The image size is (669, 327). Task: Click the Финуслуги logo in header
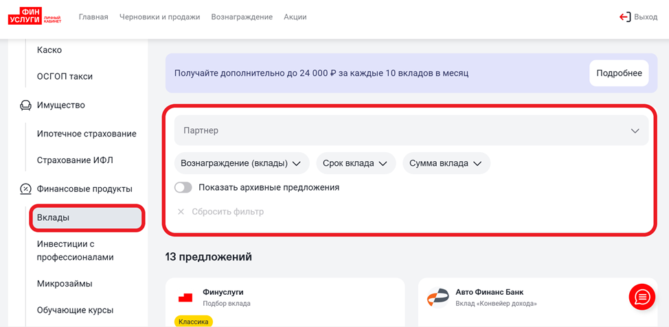[34, 16]
